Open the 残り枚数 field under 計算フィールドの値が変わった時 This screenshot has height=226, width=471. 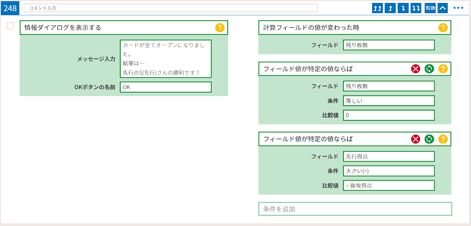pyautogui.click(x=389, y=45)
